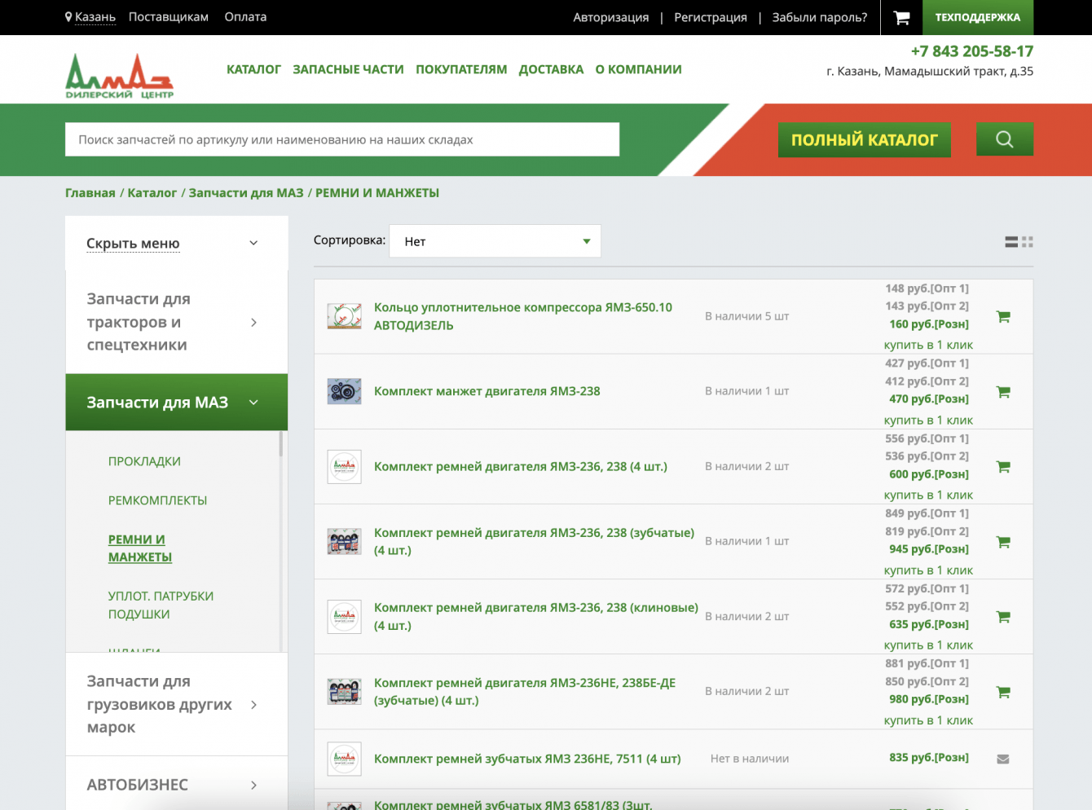Open the Поставщикам link
The height and width of the screenshot is (810, 1092).
[x=169, y=17]
